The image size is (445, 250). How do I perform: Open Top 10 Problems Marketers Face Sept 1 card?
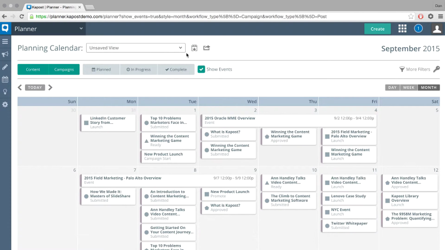pyautogui.click(x=168, y=122)
